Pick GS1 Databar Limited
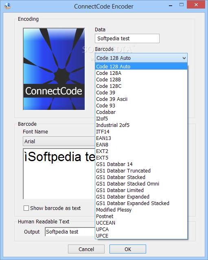 141,190
